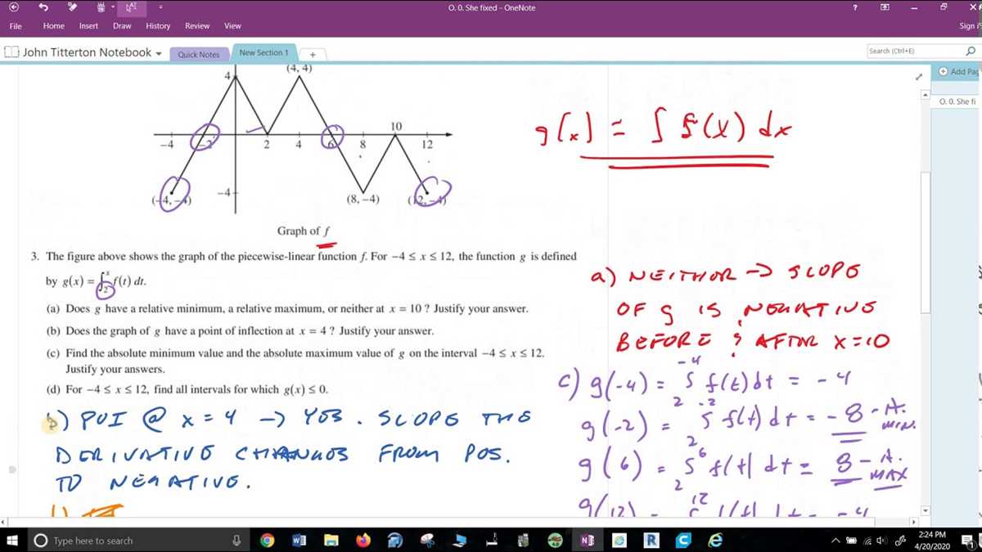Click the battery icon in system tray
The width and height of the screenshot is (982, 552).
(x=853, y=541)
